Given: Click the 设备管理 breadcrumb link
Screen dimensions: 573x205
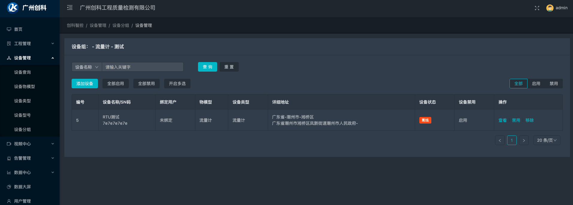Looking at the screenshot, I should [x=98, y=25].
